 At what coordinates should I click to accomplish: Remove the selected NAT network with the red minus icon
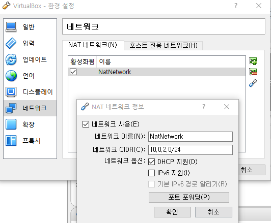[253, 72]
